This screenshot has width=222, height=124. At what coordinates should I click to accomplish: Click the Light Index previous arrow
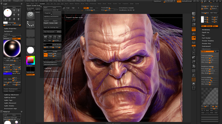pyautogui.click(x=4, y=60)
